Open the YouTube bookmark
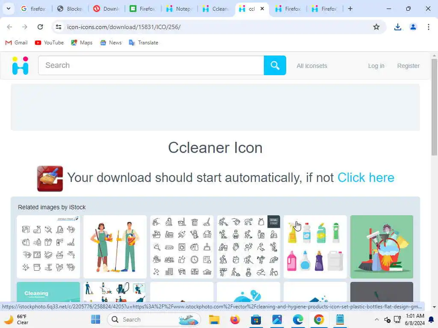This screenshot has width=438, height=328. click(50, 43)
